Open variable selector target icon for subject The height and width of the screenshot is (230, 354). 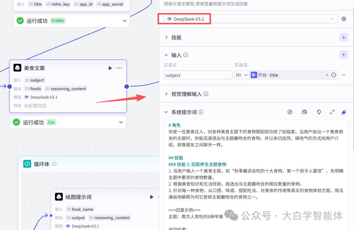(334, 75)
